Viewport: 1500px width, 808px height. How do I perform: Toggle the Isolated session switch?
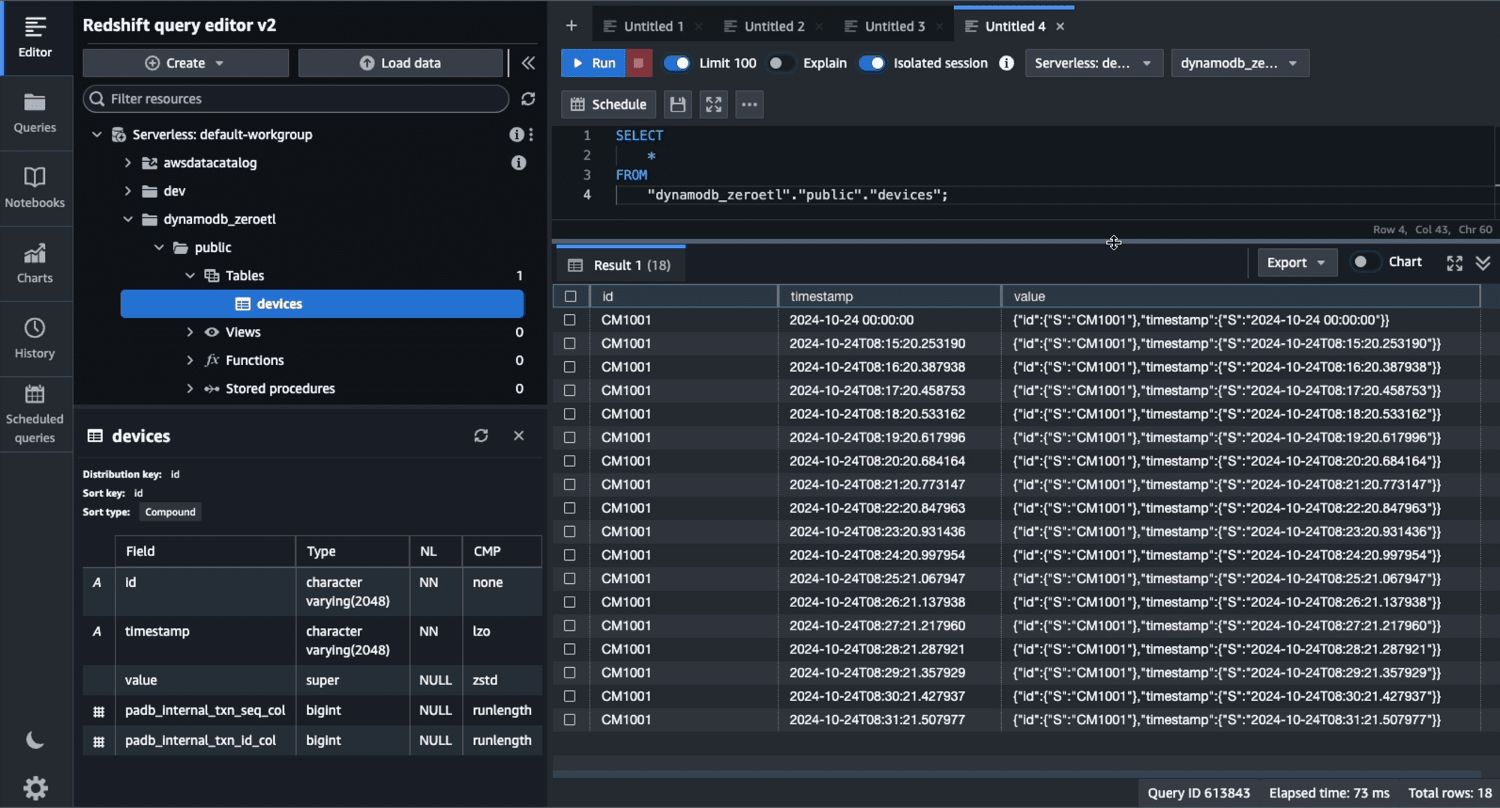(871, 63)
